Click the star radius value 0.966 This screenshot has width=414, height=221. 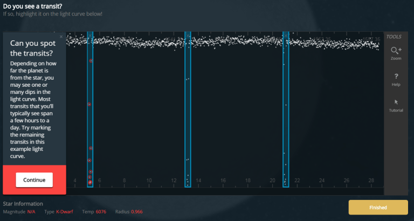137,212
